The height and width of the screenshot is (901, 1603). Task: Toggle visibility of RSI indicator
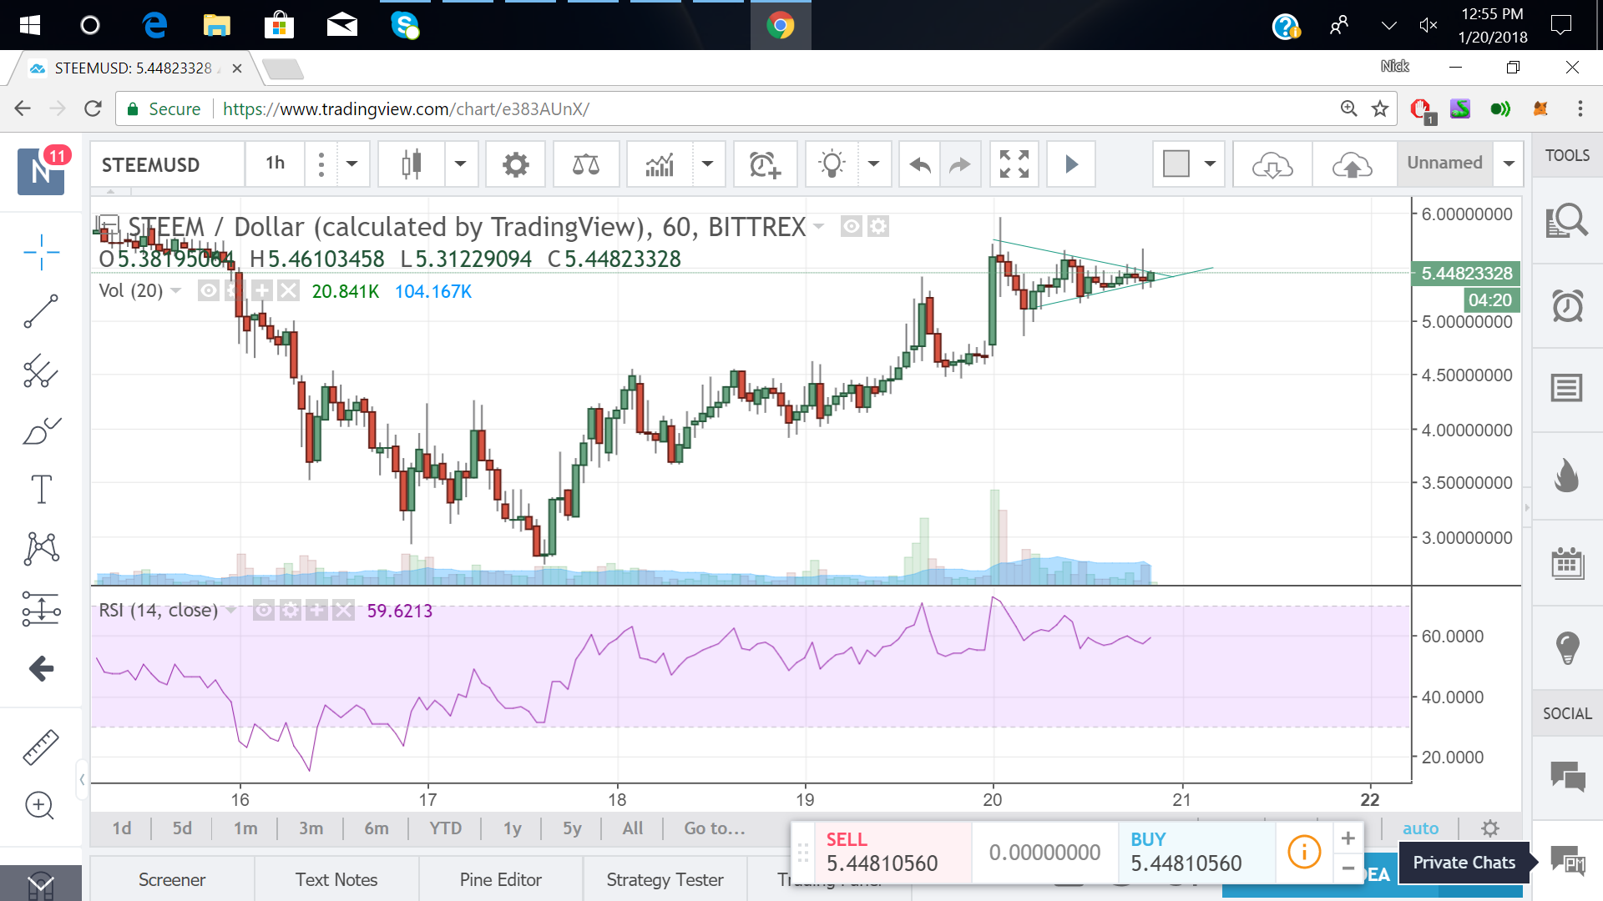pyautogui.click(x=263, y=611)
